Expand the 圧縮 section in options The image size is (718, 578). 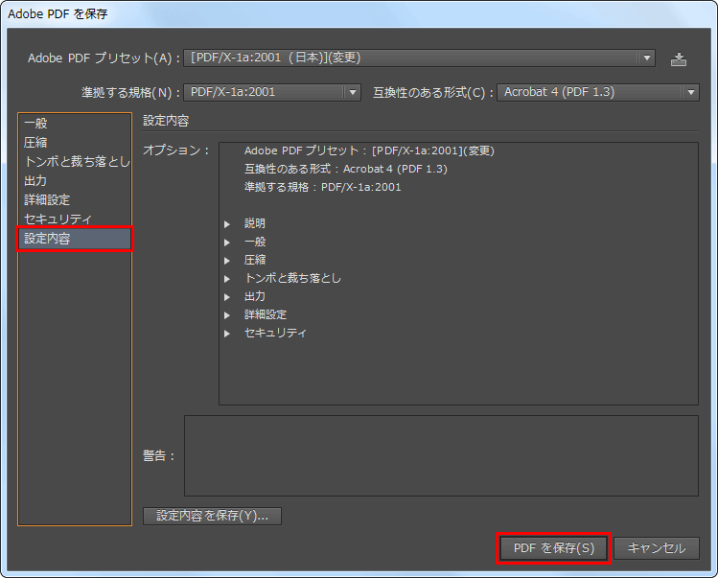pyautogui.click(x=226, y=261)
